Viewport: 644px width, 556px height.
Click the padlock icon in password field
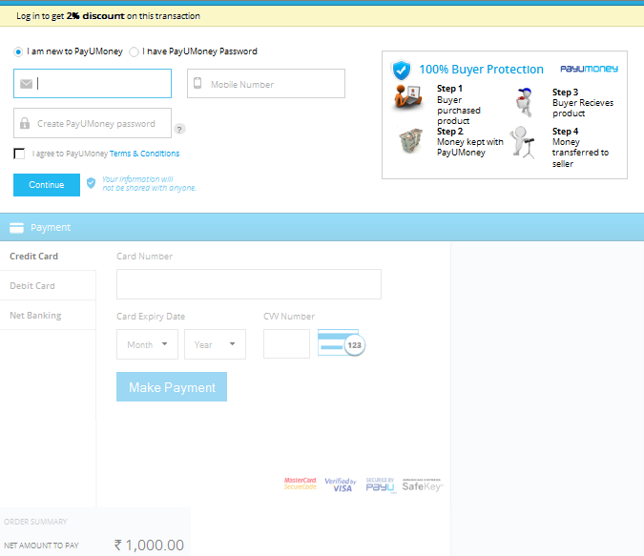25,123
